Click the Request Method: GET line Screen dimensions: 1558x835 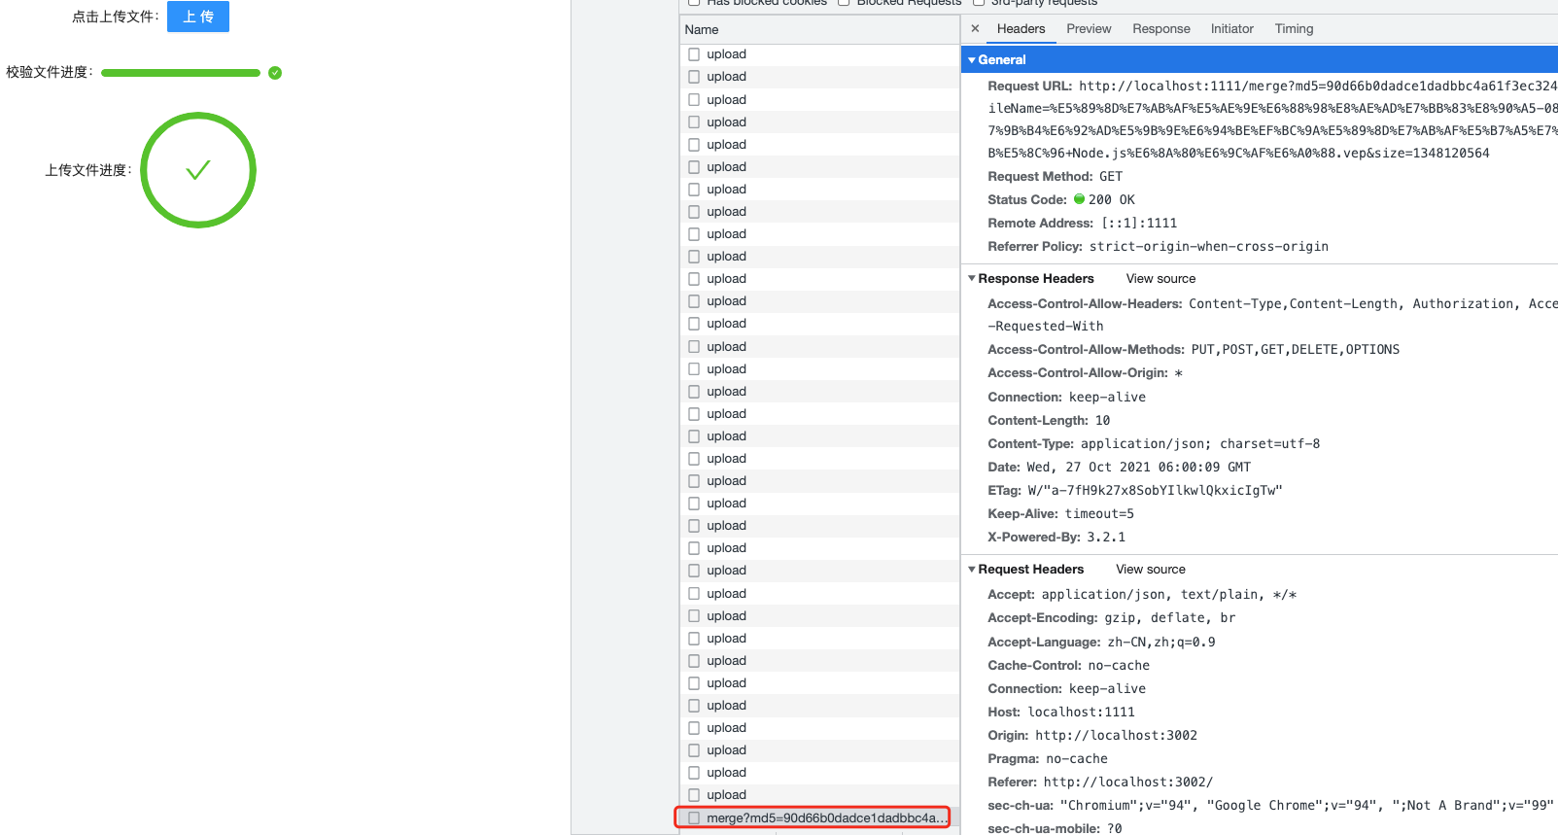click(x=1055, y=176)
